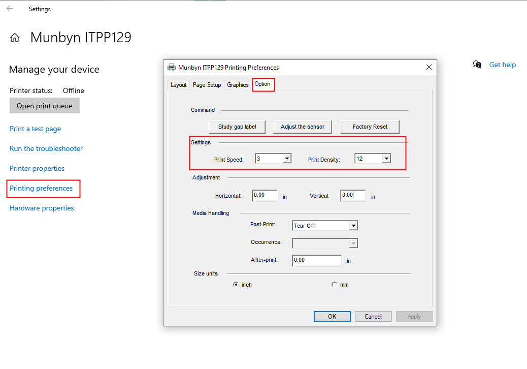Screen dimensions: 527x369
Task: Open the Post-Print dropdown
Action: (353, 225)
